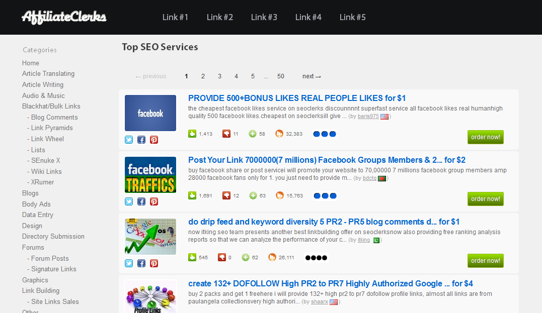The width and height of the screenshot is (542, 313).
Task: Go to the next page of results
Action: (311, 76)
